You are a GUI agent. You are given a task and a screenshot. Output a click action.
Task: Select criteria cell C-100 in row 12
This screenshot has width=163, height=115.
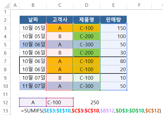pos(60,102)
